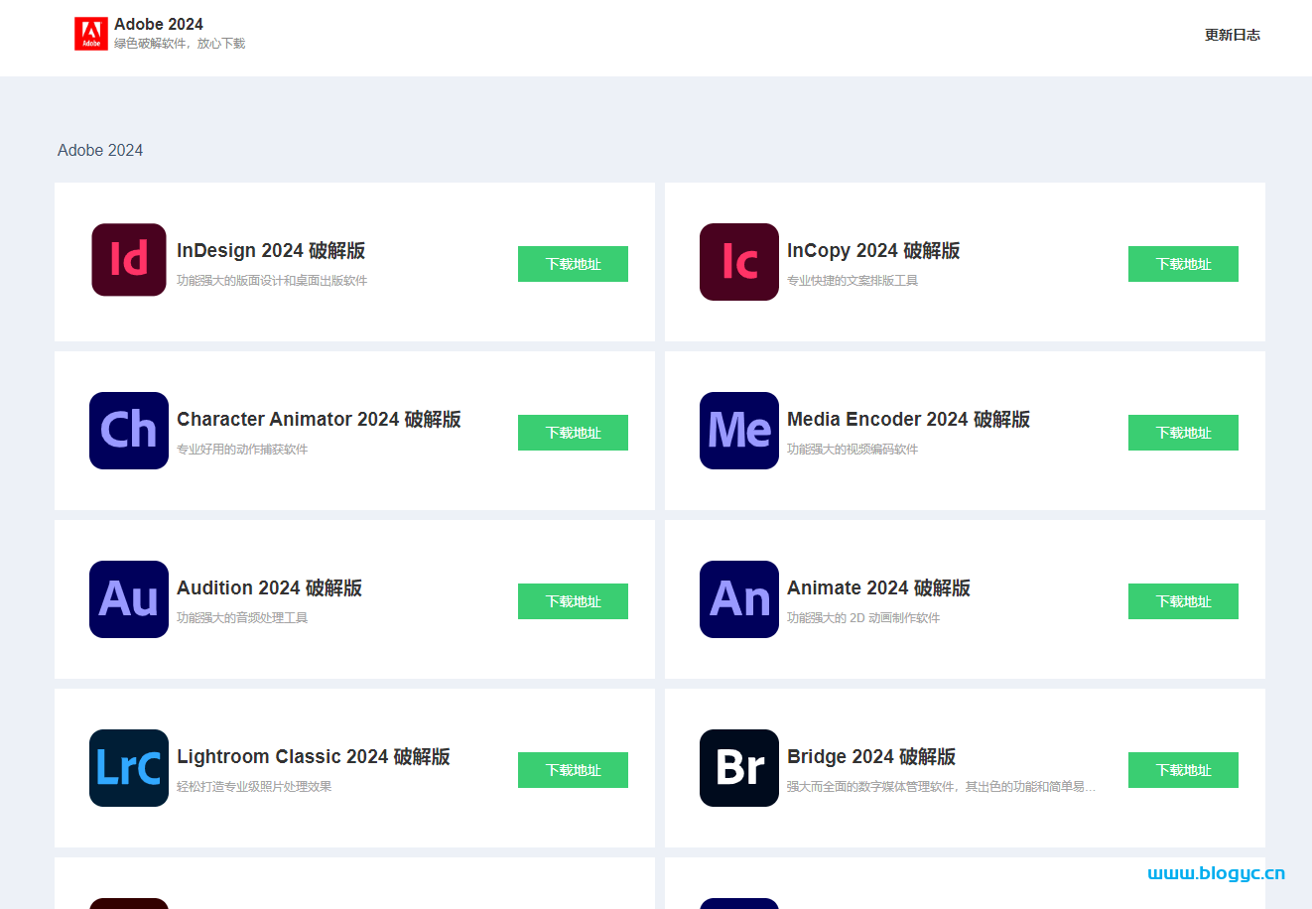Click the Adobe 2024 section heading
This screenshot has height=909, width=1312.
click(100, 150)
